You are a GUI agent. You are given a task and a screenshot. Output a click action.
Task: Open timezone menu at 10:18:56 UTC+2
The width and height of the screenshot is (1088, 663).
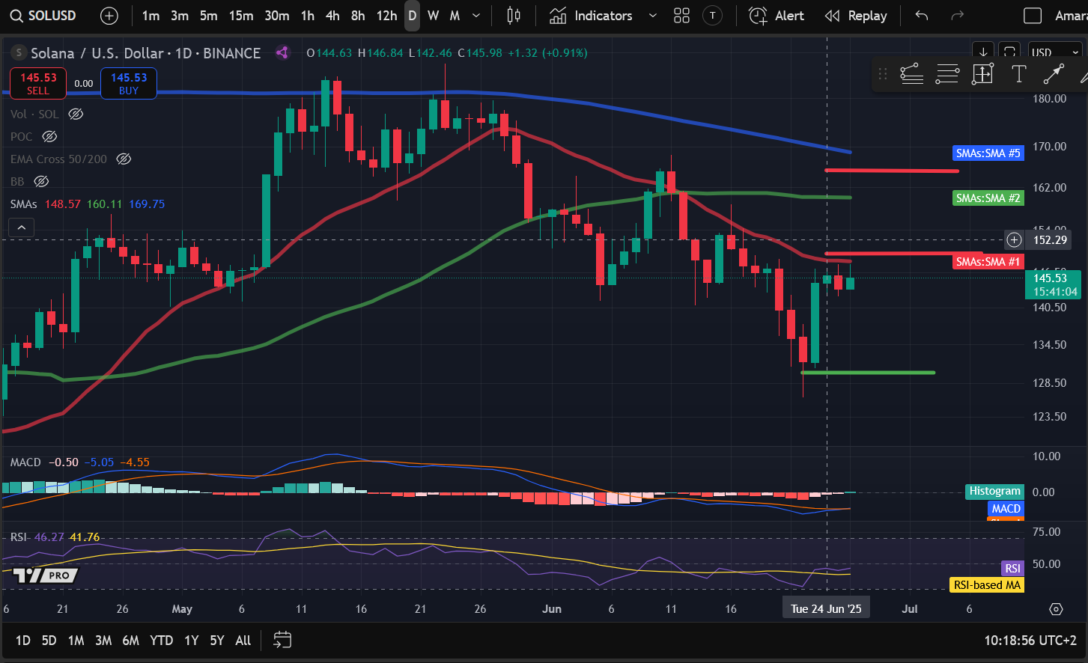tap(1030, 640)
